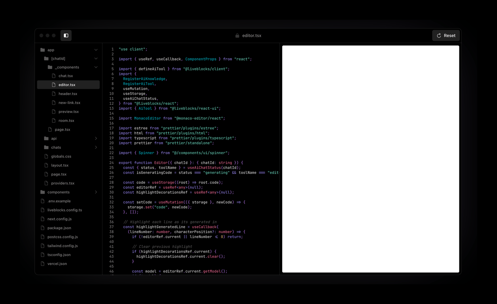Open layout.tsx file
This screenshot has height=304, width=497.
point(68,165)
